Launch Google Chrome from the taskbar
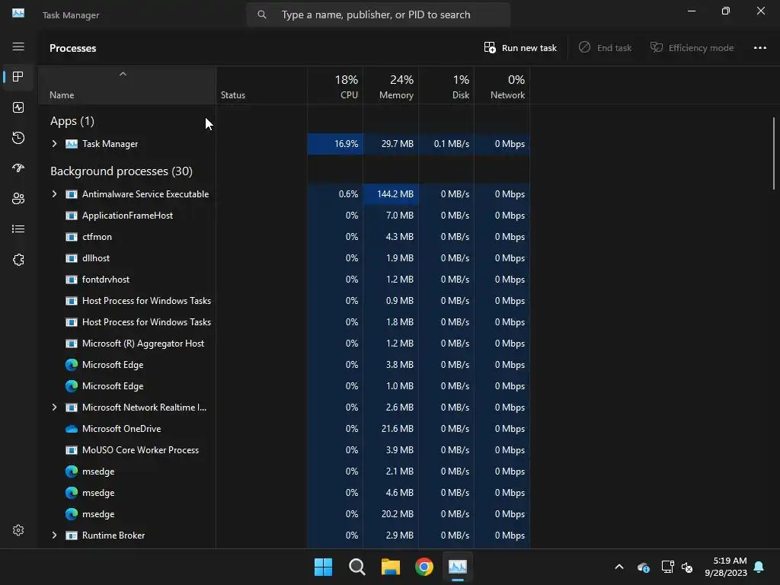The height and width of the screenshot is (585, 780). pos(424,567)
